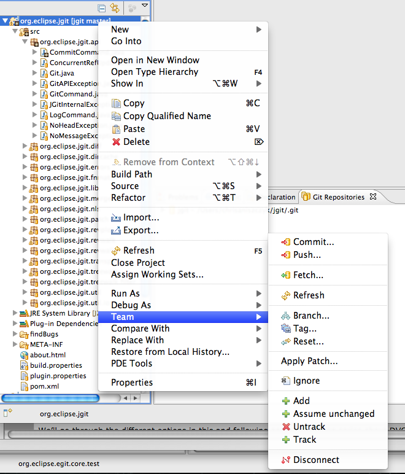The height and width of the screenshot is (474, 405).
Task: Click the scroll left arrow in Package Explorer
Action: (126, 398)
